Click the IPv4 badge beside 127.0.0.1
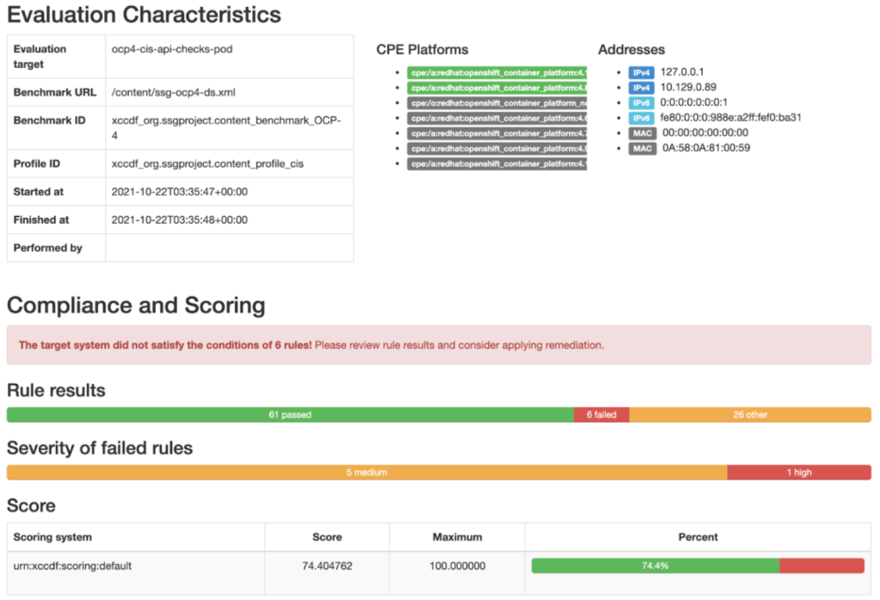This screenshot has width=880, height=600. point(641,72)
